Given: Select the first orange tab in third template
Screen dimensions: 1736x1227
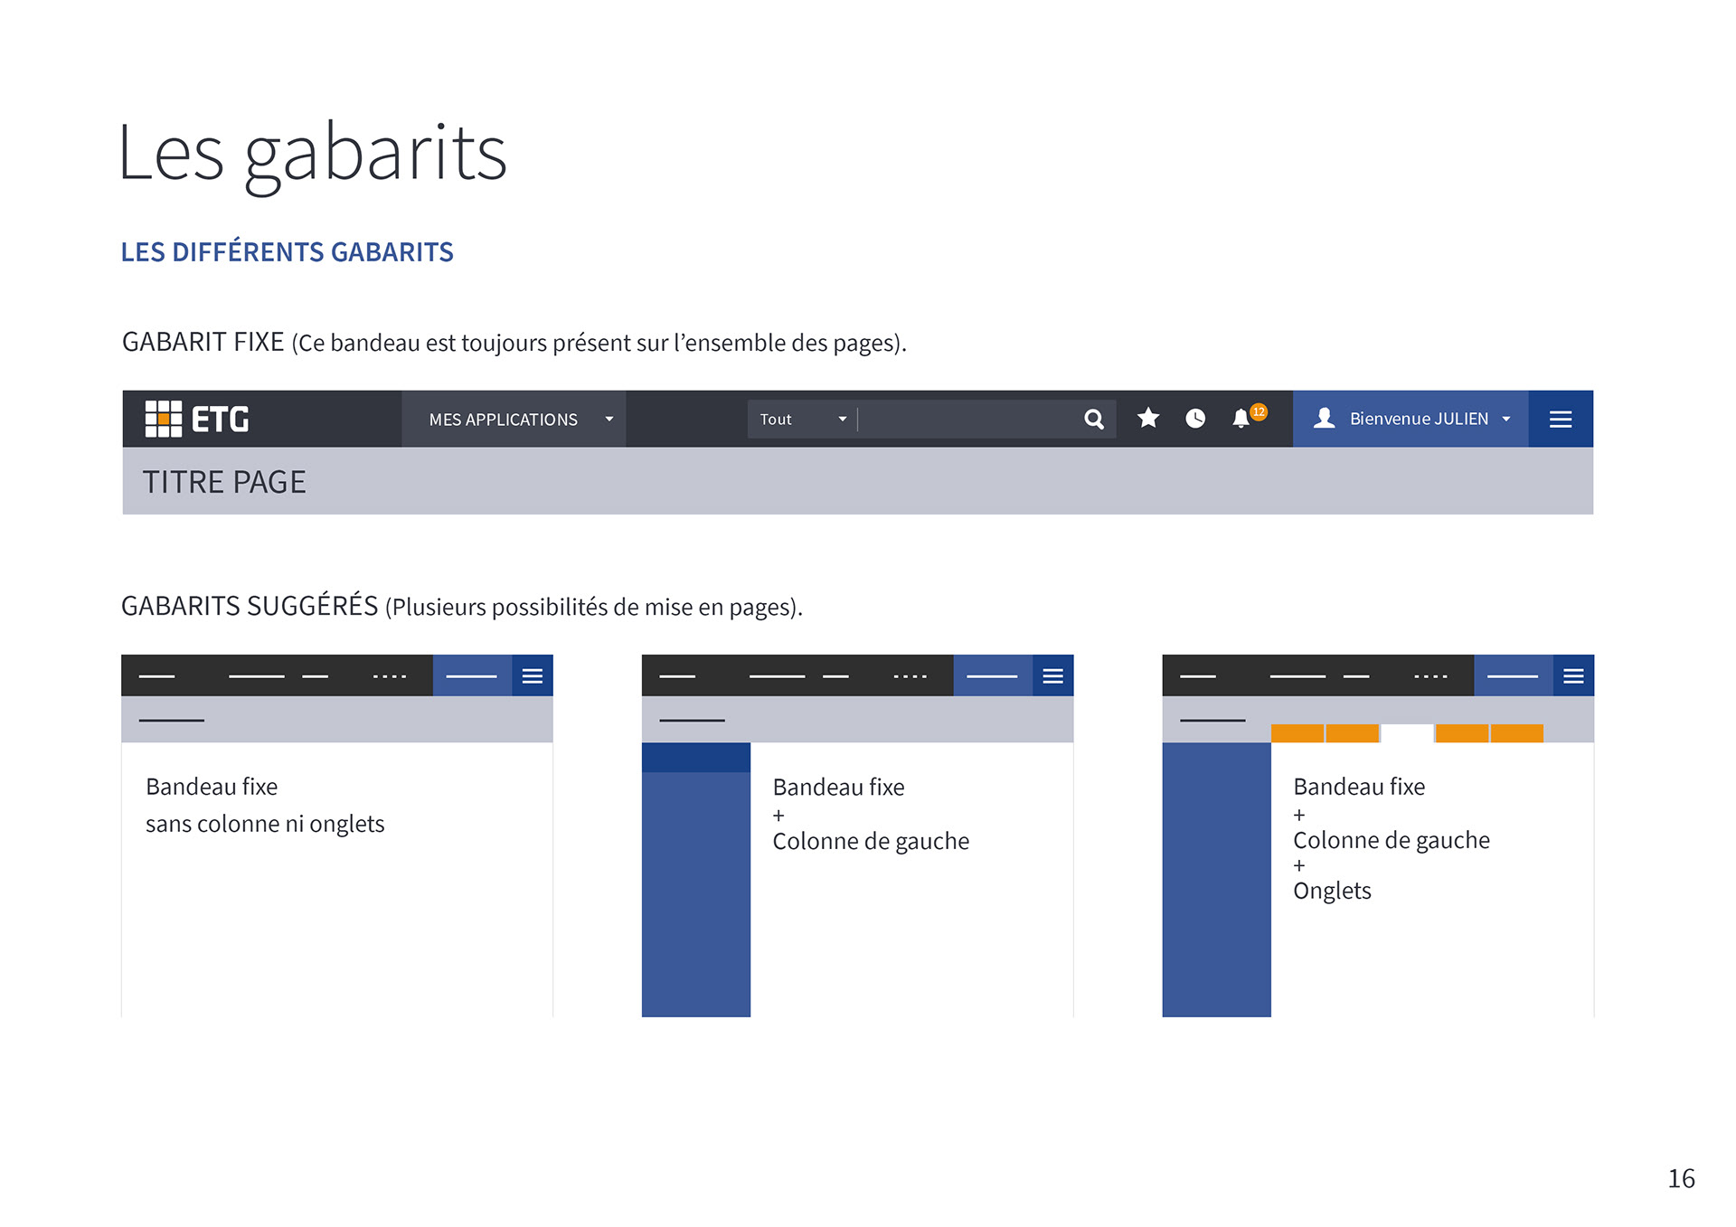Looking at the screenshot, I should coord(1297,732).
